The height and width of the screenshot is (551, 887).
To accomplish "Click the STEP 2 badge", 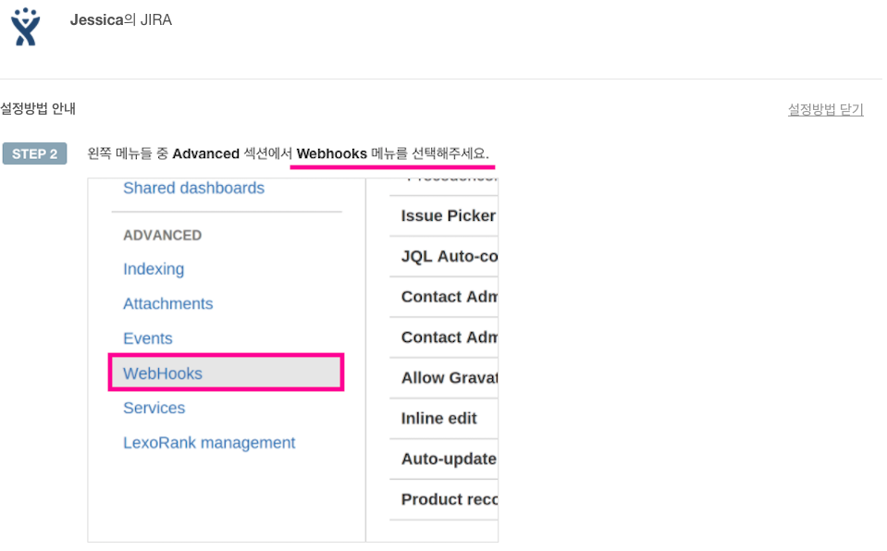I will [x=35, y=153].
